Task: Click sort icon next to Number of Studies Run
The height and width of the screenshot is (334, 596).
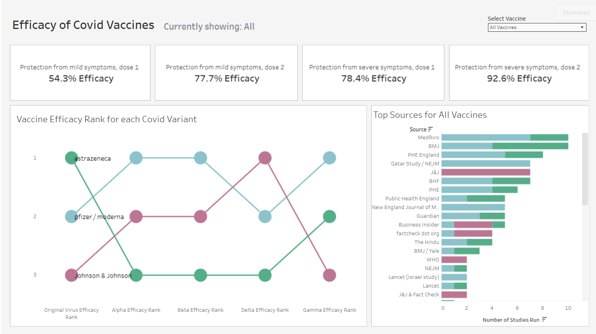Action: [x=544, y=319]
